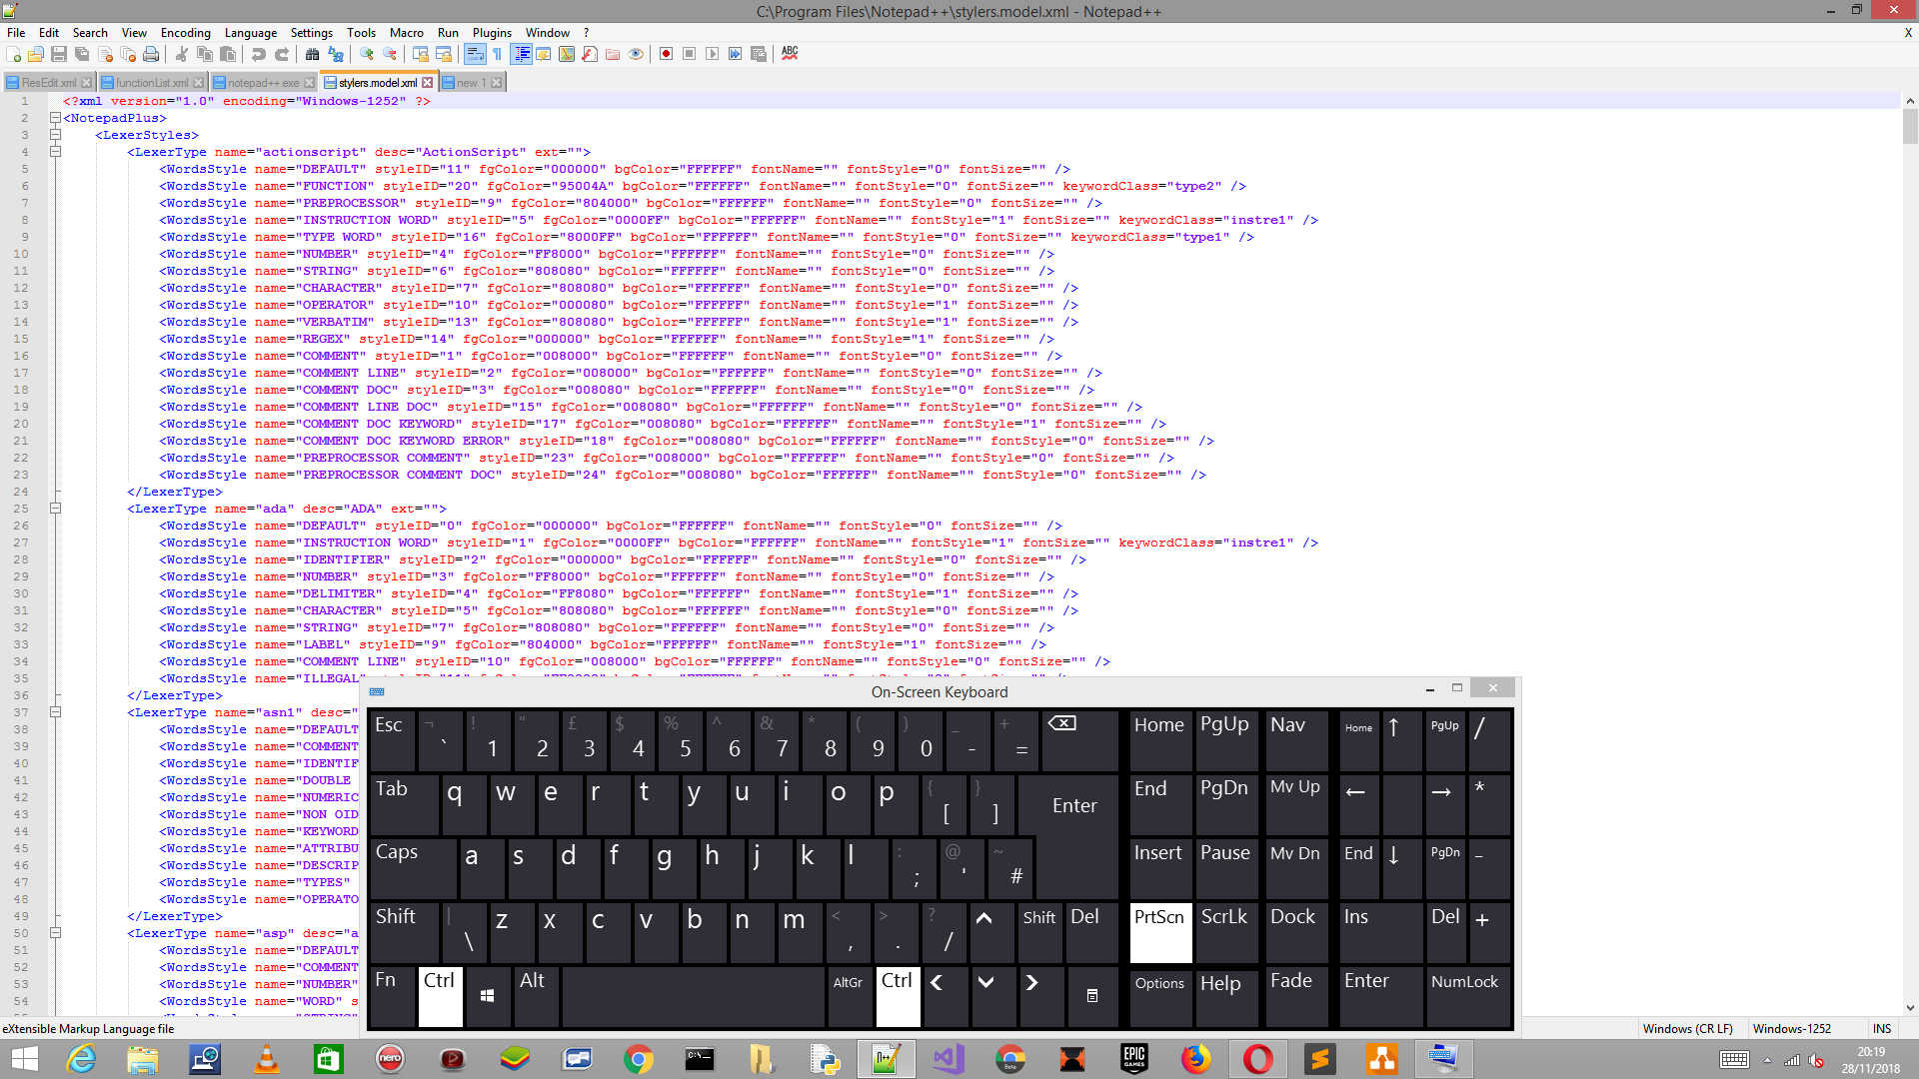The height and width of the screenshot is (1079, 1919).
Task: Create a new document from the toolbar
Action: (x=14, y=54)
